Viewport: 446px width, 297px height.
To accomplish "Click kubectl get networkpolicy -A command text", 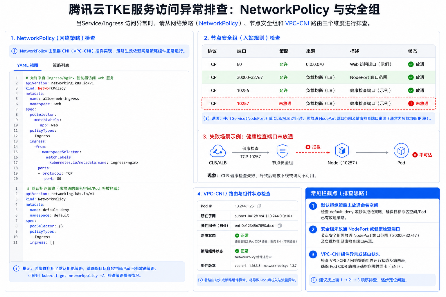I will click(x=73, y=276).
